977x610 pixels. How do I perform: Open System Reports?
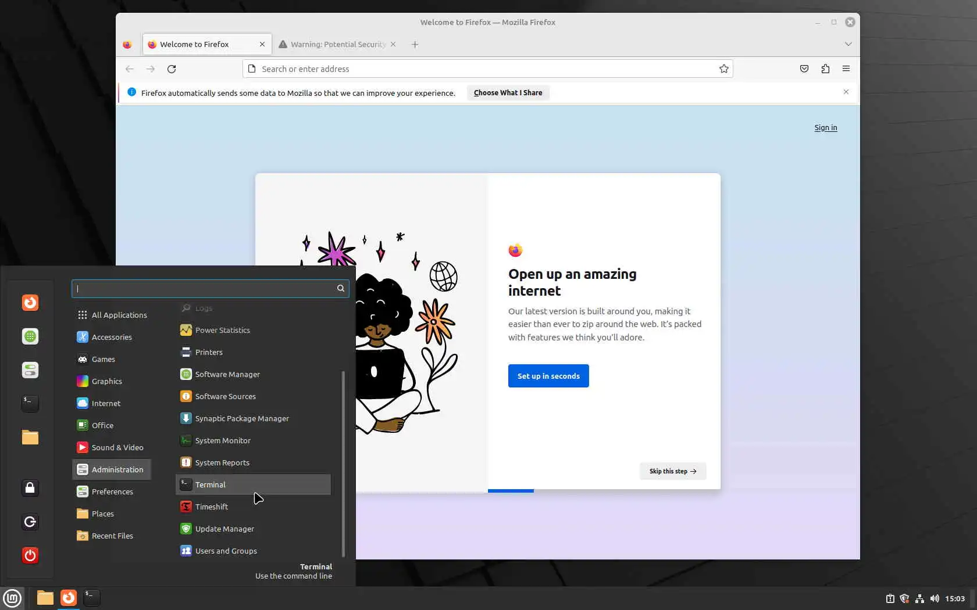point(254,462)
